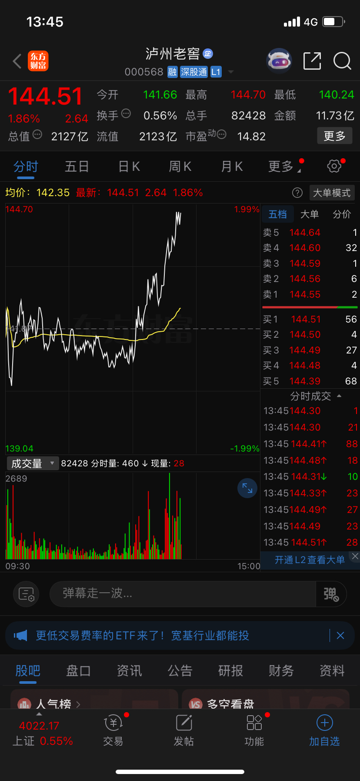
Task: Switch to 盘口 tab
Action: click(x=78, y=671)
